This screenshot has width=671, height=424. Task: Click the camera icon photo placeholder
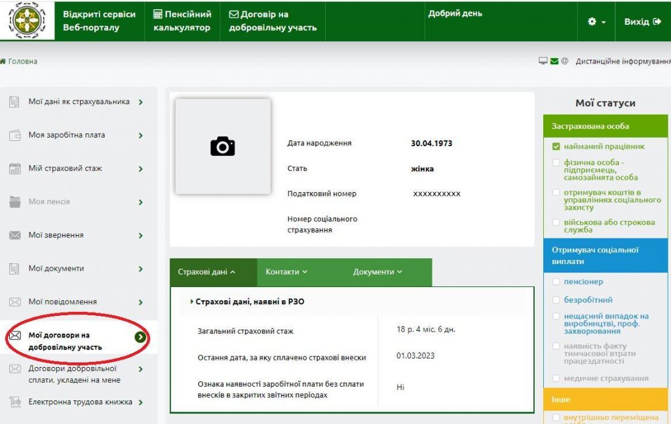pyautogui.click(x=223, y=146)
